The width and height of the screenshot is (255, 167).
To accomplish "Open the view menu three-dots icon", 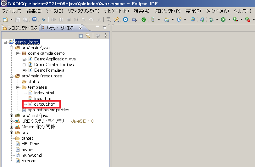I will pos(106,36).
